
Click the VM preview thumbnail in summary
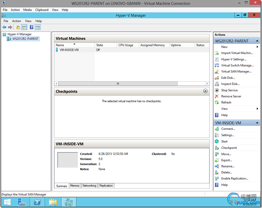(x=67, y=160)
